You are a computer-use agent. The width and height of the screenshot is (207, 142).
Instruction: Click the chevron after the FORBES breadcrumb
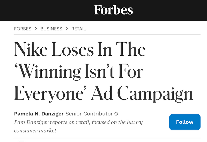coord(36,29)
